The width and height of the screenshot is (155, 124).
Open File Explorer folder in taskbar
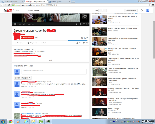tap(33, 121)
